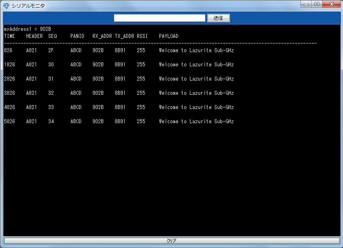Click sequence value 31
Viewport: 343px width, 248px height.
tap(51, 79)
